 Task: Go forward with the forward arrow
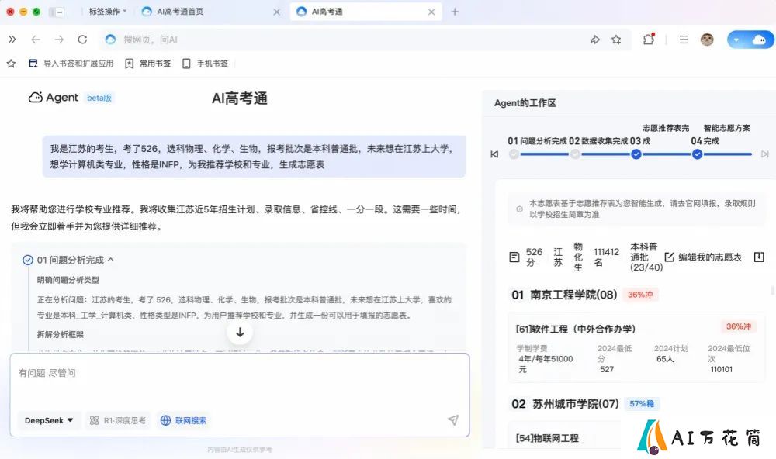(59, 40)
